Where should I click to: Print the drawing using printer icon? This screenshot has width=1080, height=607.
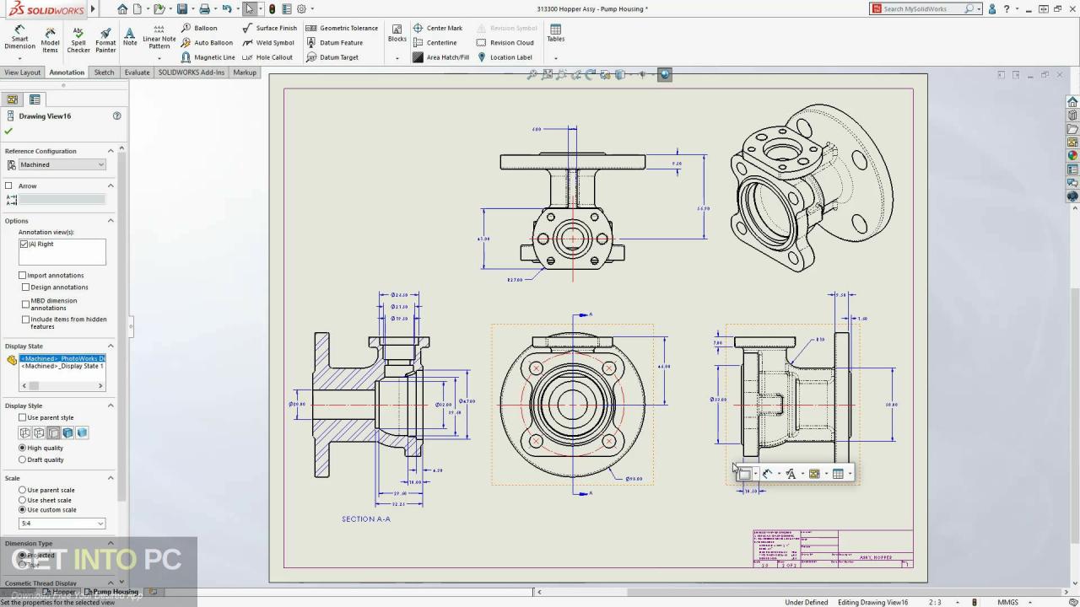(204, 8)
